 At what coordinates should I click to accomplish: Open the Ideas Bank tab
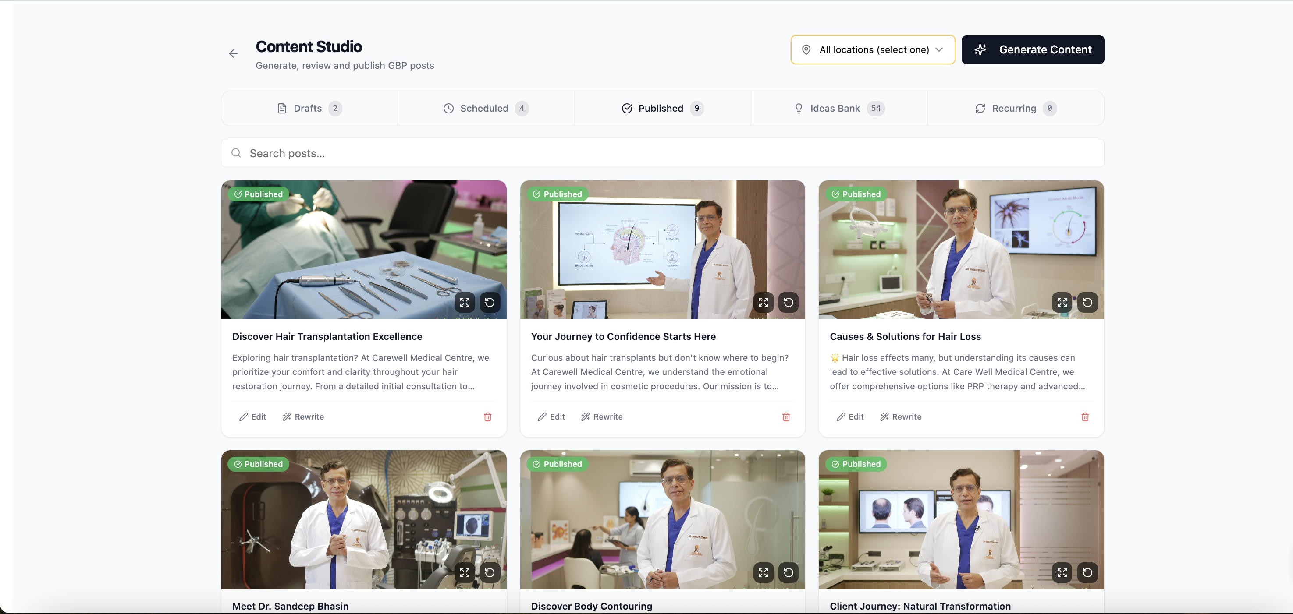click(x=835, y=108)
